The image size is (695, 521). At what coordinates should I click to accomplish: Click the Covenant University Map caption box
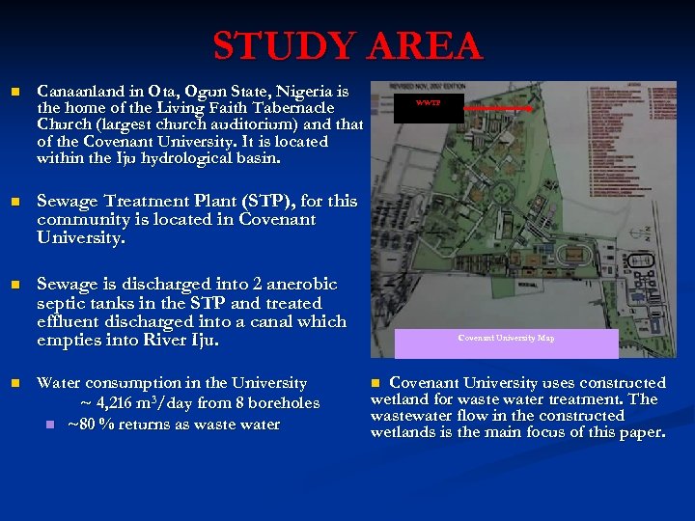tap(506, 343)
